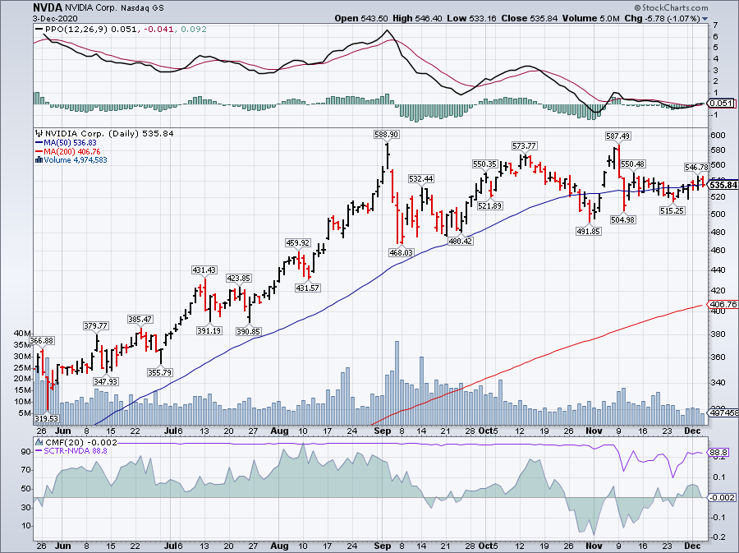Click the Open value 543.50
This screenshot has width=739, height=553.
coord(374,18)
